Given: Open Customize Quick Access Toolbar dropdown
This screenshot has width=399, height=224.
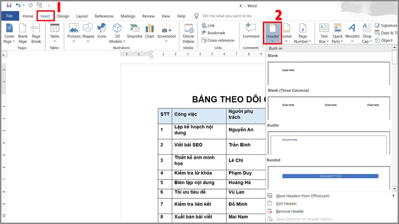Looking at the screenshot, I should (49, 6).
